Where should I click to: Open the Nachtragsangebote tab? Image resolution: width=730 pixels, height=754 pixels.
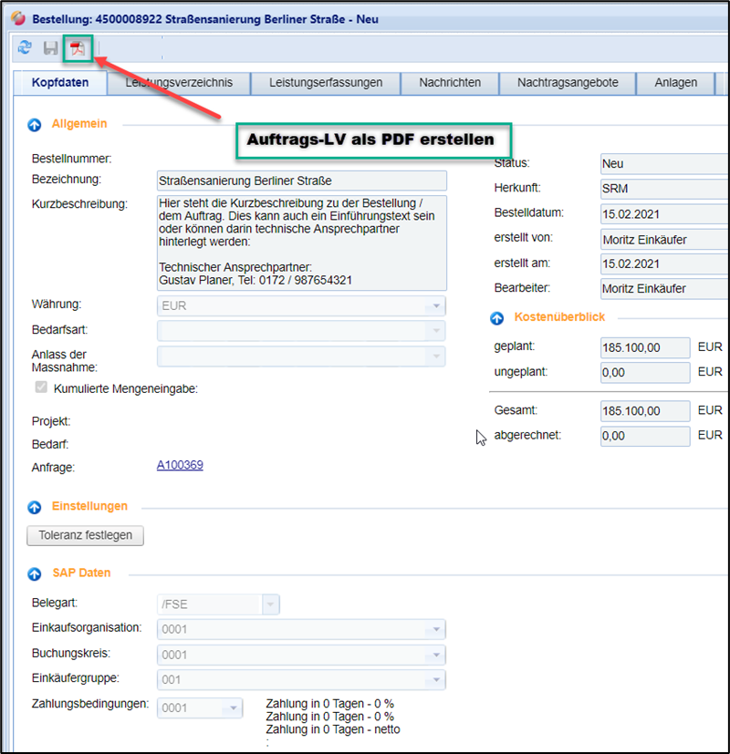[x=568, y=83]
